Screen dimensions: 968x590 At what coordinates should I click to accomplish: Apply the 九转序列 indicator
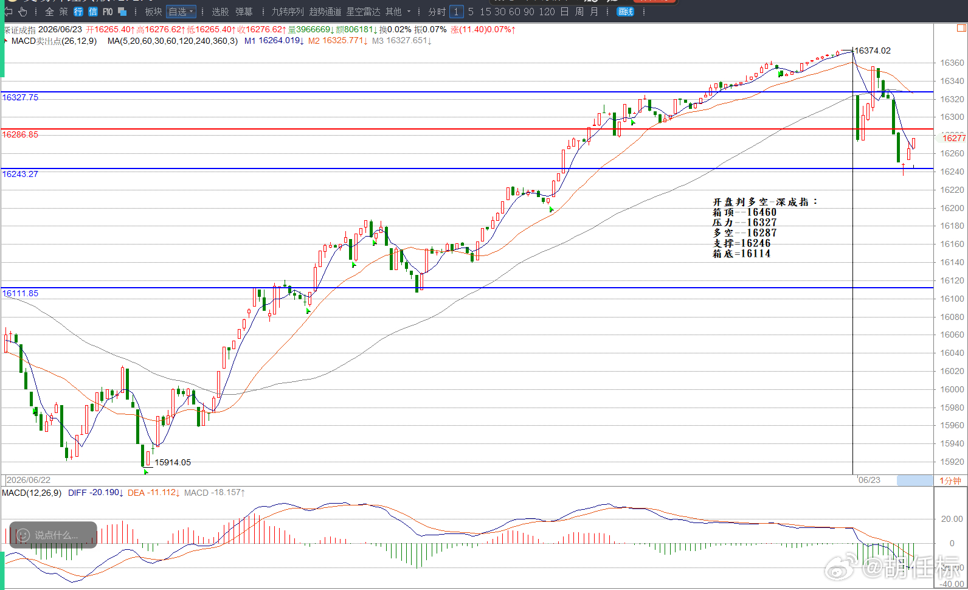[x=288, y=12]
